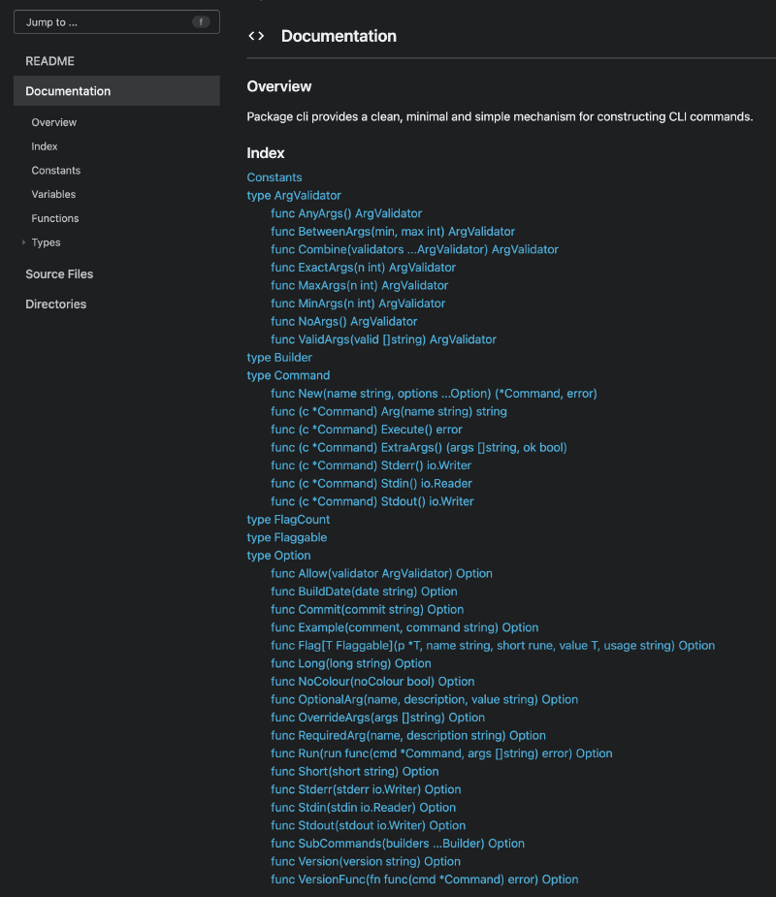Open Source Files section

(59, 274)
